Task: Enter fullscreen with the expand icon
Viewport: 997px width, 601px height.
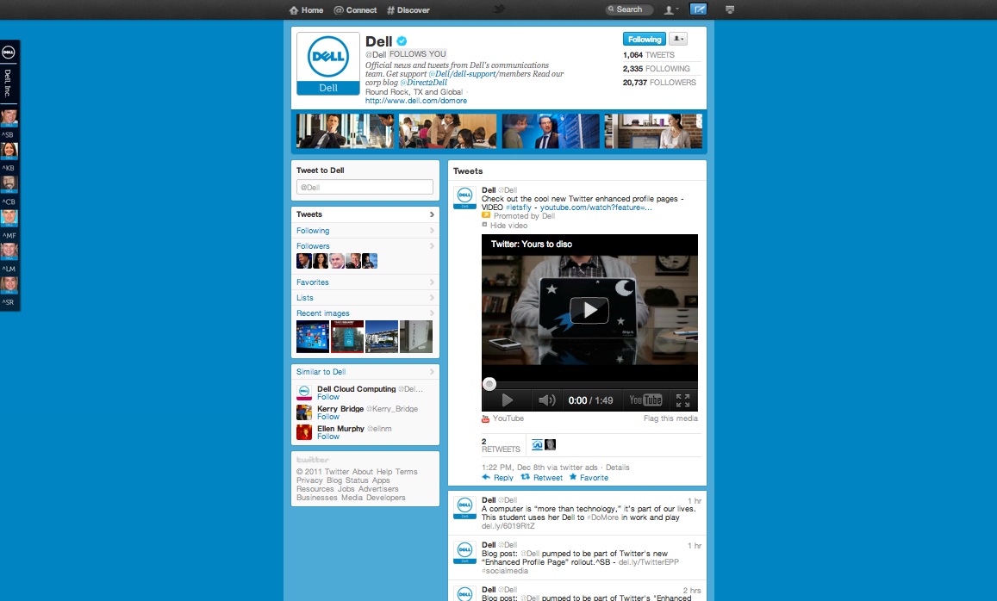Action: 682,400
